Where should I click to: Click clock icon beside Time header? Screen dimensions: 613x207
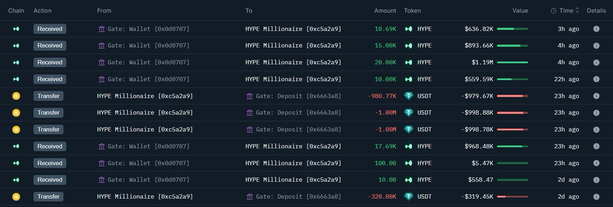(554, 11)
